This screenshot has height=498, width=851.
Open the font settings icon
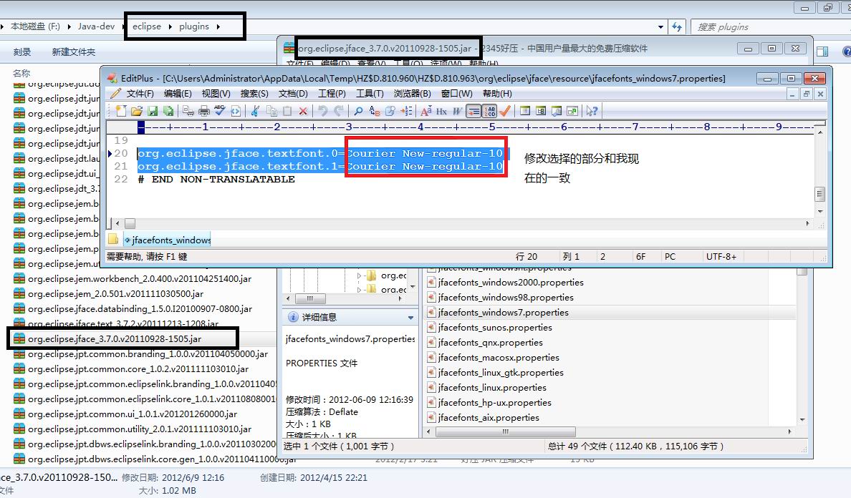click(426, 111)
